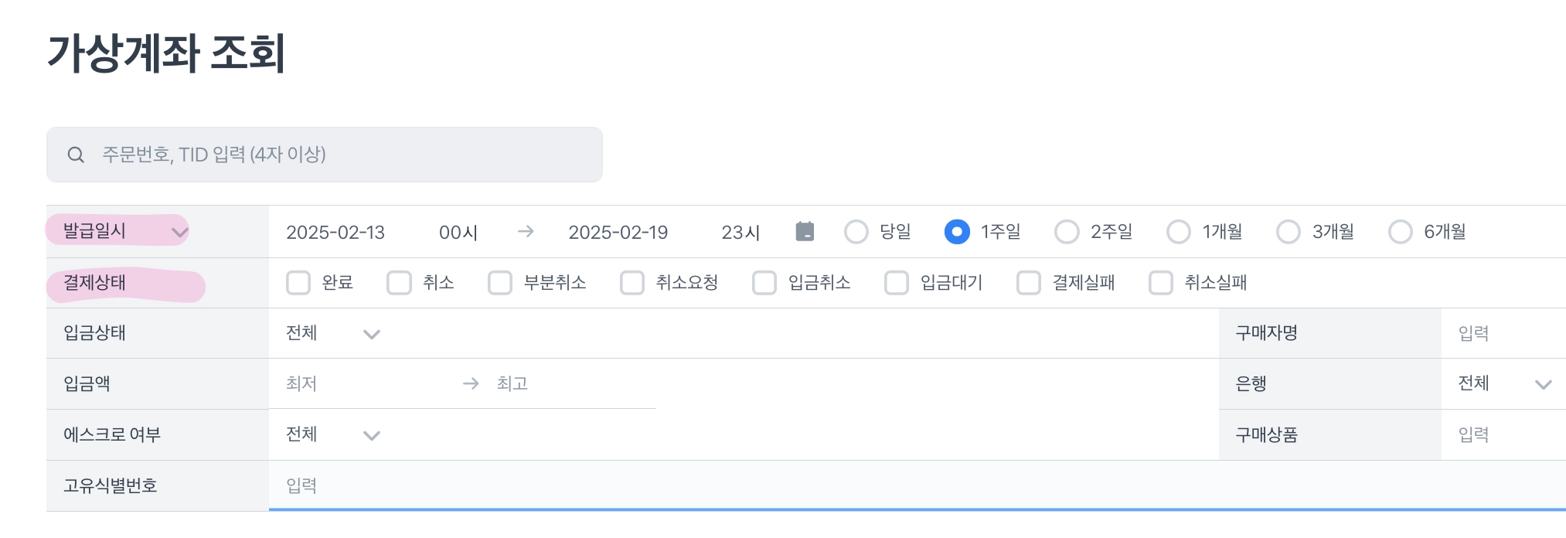Click the 주문번호, TID search field
The image size is (1566, 538).
point(340,155)
